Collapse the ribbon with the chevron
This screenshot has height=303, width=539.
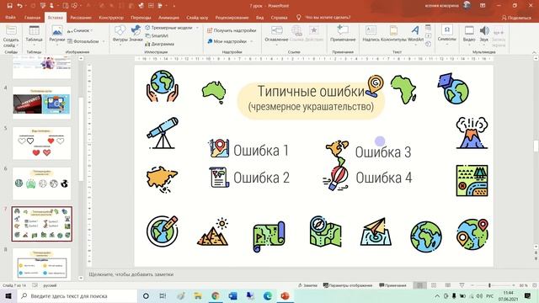[535, 52]
